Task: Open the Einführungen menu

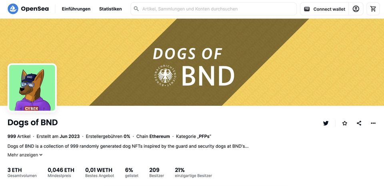Action: click(x=76, y=9)
